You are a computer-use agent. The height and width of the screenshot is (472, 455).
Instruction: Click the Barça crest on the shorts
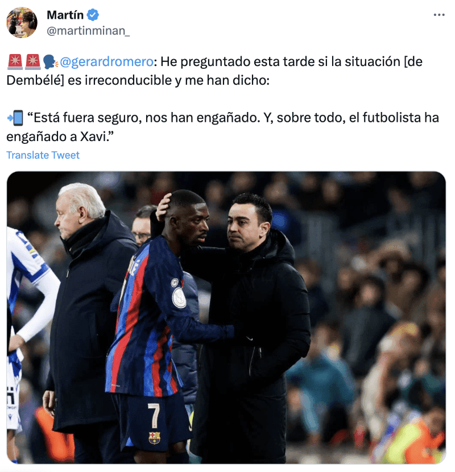pos(155,438)
